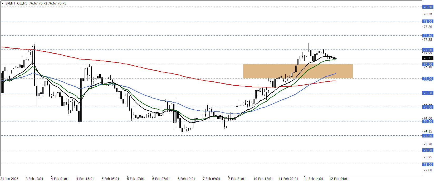Click the current price tag 76.71
Image resolution: width=435 pixels, height=182 pixels.
pos(428,58)
